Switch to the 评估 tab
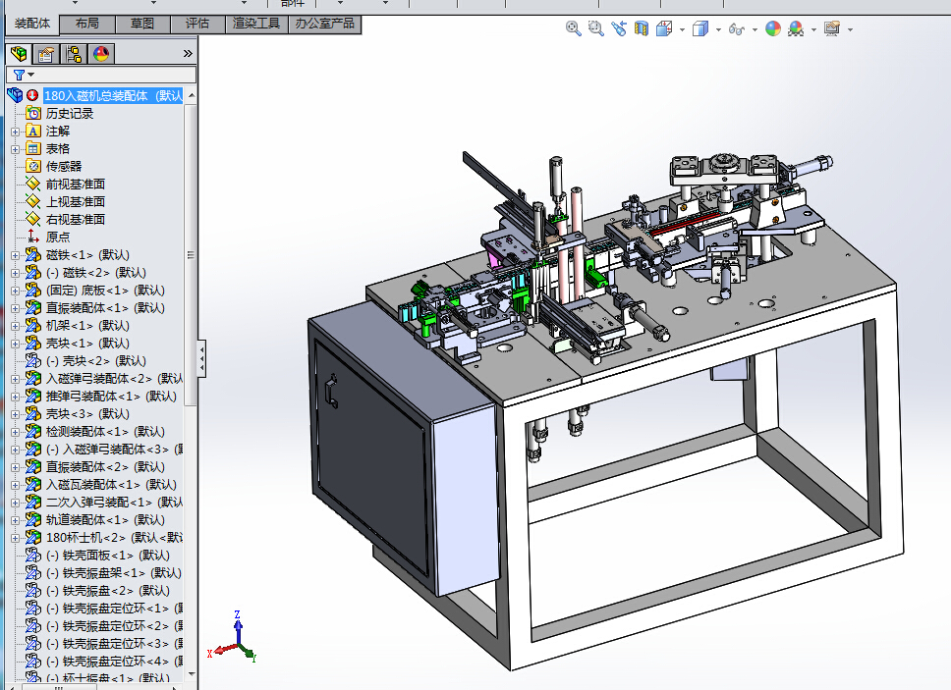Viewport: 951px width, 690px height. [x=197, y=24]
